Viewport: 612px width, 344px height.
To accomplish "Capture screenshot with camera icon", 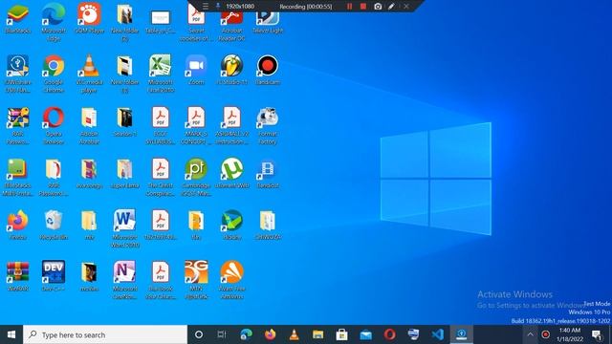I will tap(378, 7).
